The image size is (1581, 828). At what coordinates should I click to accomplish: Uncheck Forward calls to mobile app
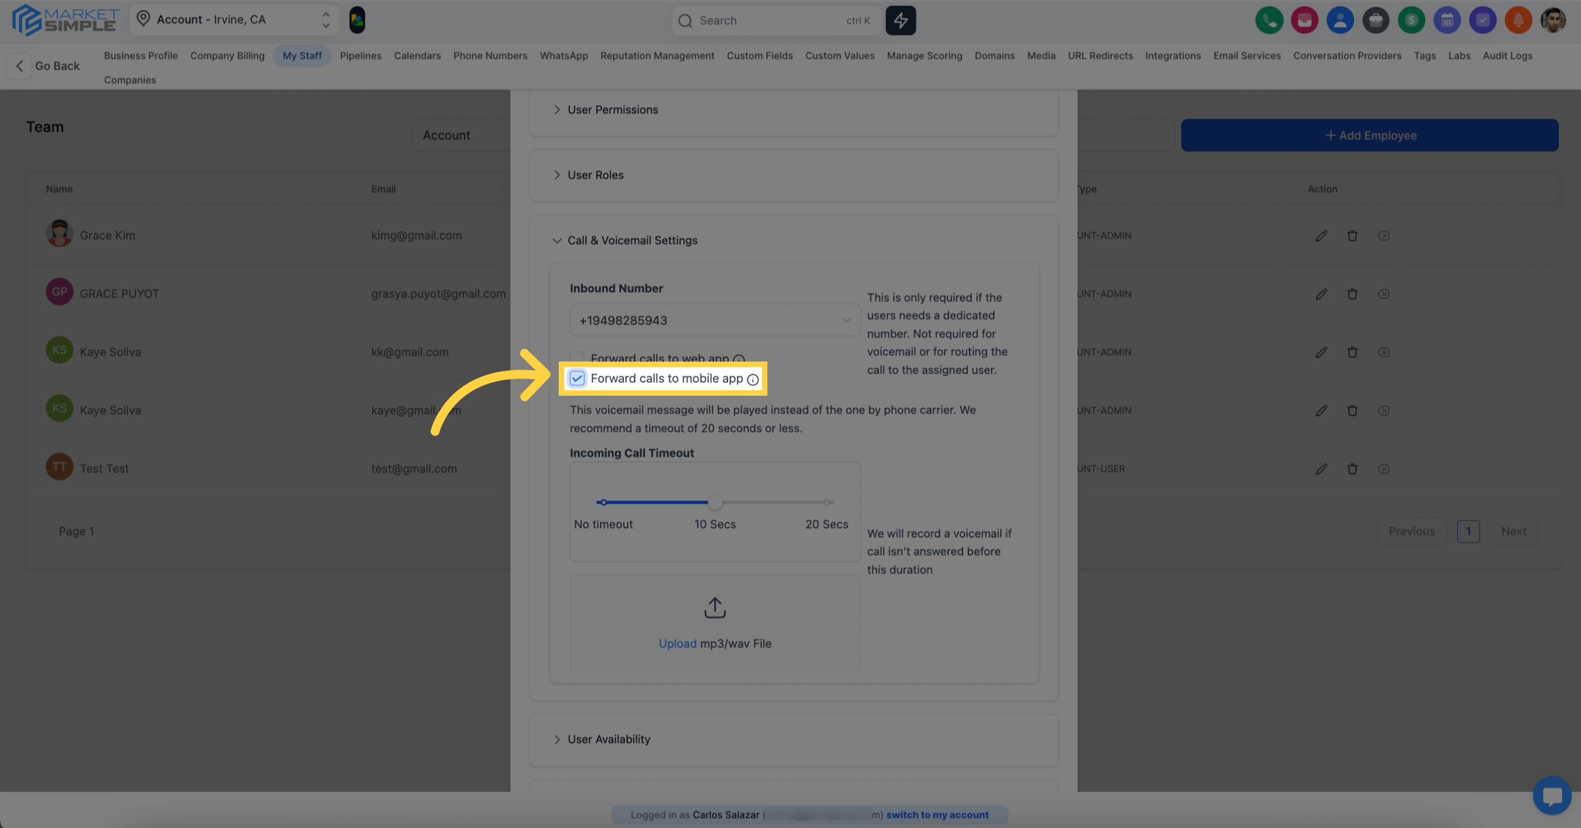(577, 378)
